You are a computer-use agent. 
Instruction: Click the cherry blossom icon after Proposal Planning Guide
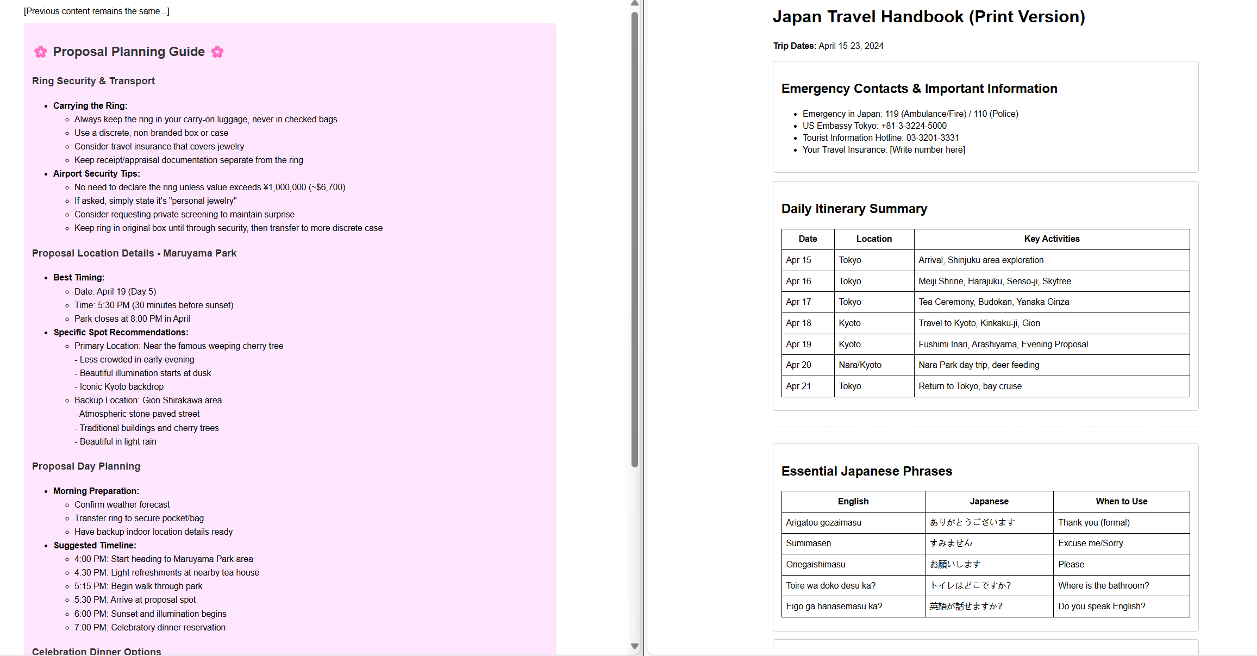point(217,52)
